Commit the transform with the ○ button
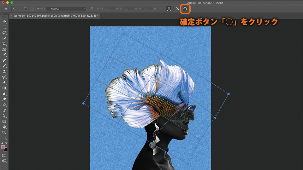The image size is (303, 170). click(185, 9)
